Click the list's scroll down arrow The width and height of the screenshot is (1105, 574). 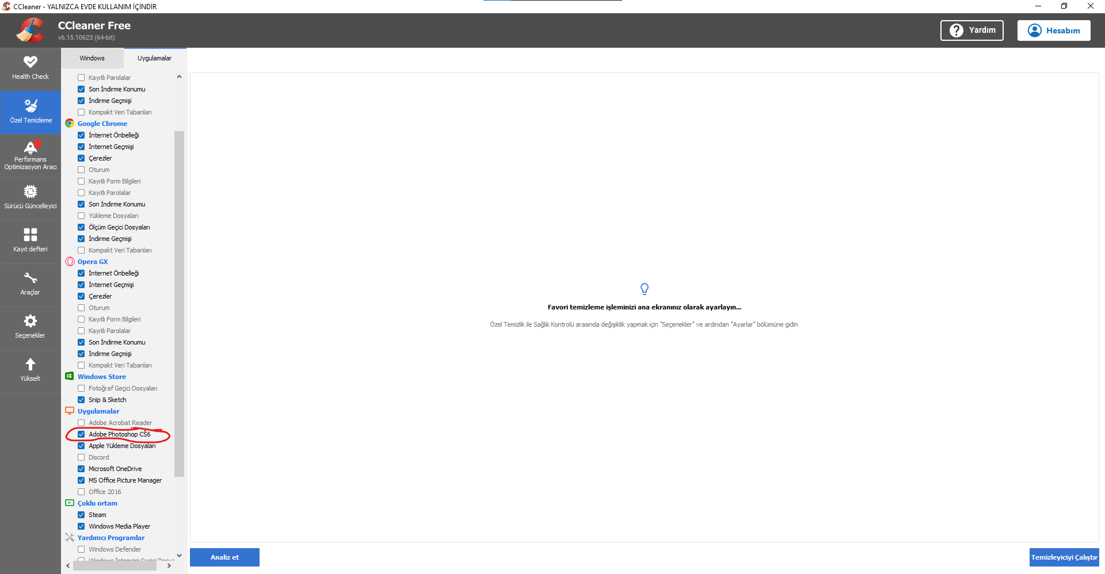(179, 556)
